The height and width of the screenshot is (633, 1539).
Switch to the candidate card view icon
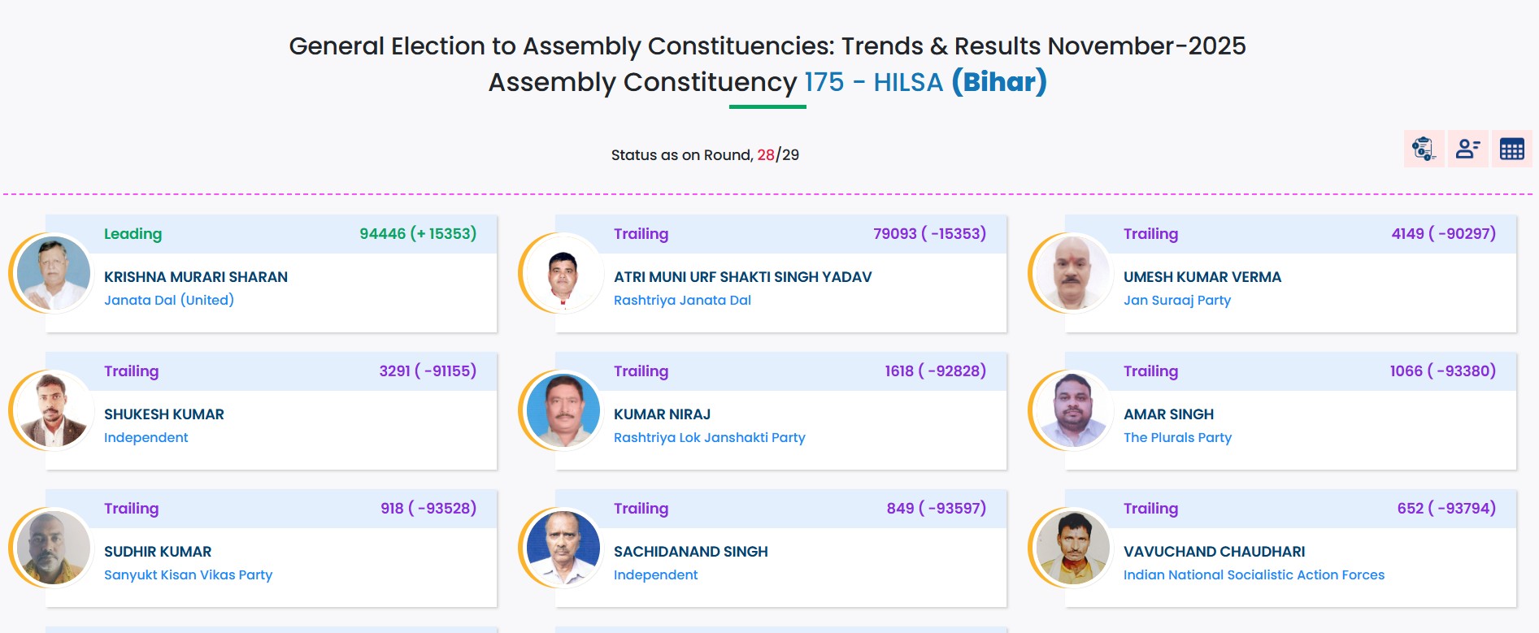(x=1467, y=149)
